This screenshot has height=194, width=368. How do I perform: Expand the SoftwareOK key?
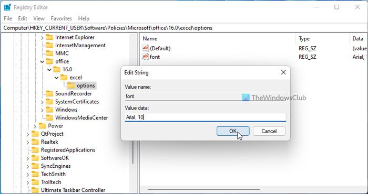point(28,158)
